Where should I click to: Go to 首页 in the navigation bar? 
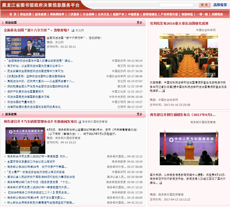pos(13,14)
